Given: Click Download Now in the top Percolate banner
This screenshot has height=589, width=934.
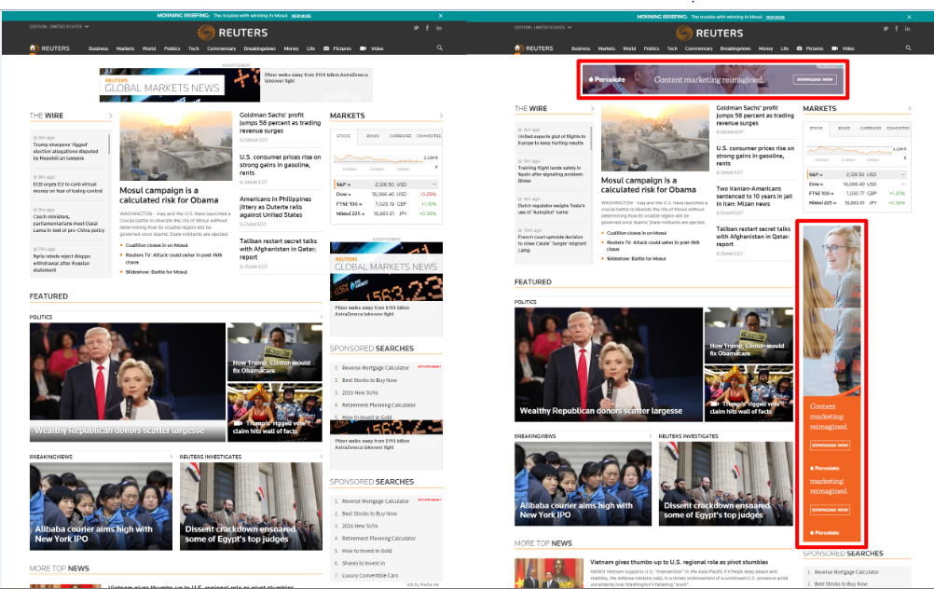Looking at the screenshot, I should click(815, 79).
